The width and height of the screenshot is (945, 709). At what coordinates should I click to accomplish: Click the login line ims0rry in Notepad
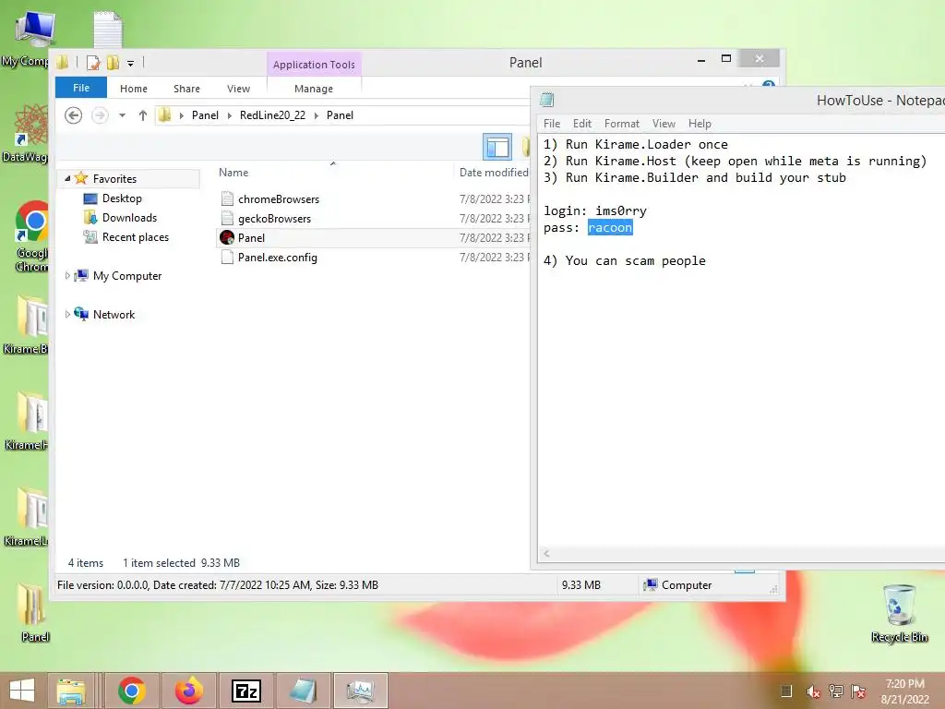coord(595,211)
